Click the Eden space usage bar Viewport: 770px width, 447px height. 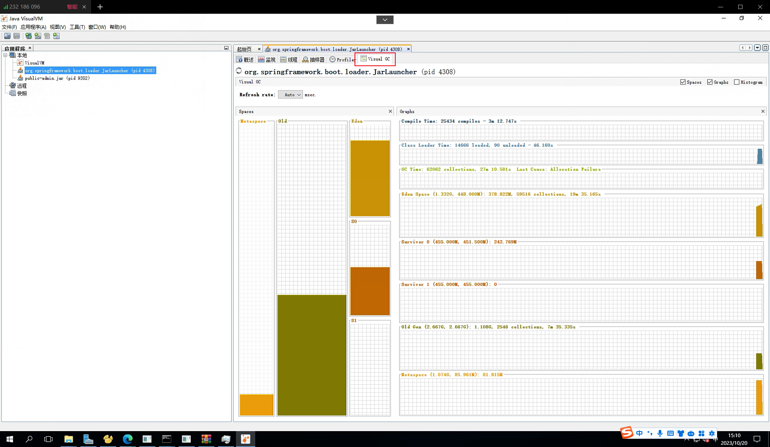(370, 178)
